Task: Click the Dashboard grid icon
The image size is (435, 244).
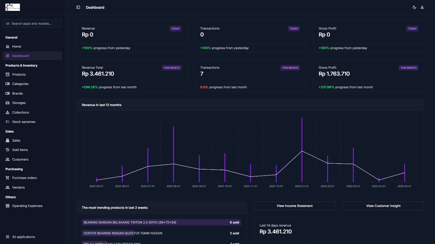Action: (x=8, y=56)
